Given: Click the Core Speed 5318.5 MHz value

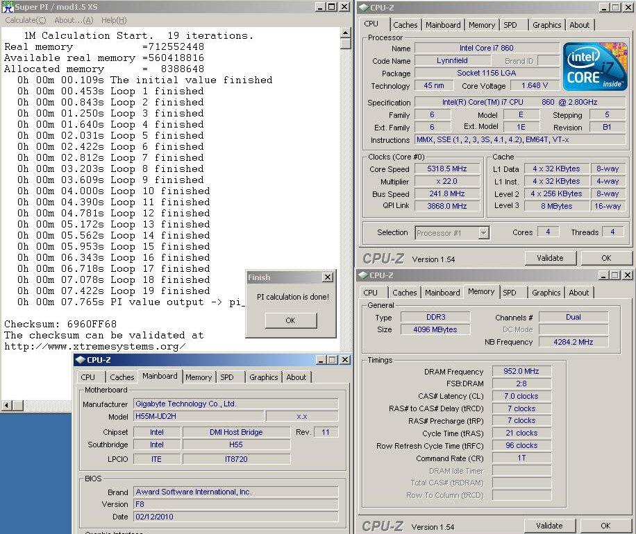Looking at the screenshot, I should click(x=446, y=169).
